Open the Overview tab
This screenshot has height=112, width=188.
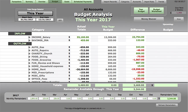click(42, 2)
